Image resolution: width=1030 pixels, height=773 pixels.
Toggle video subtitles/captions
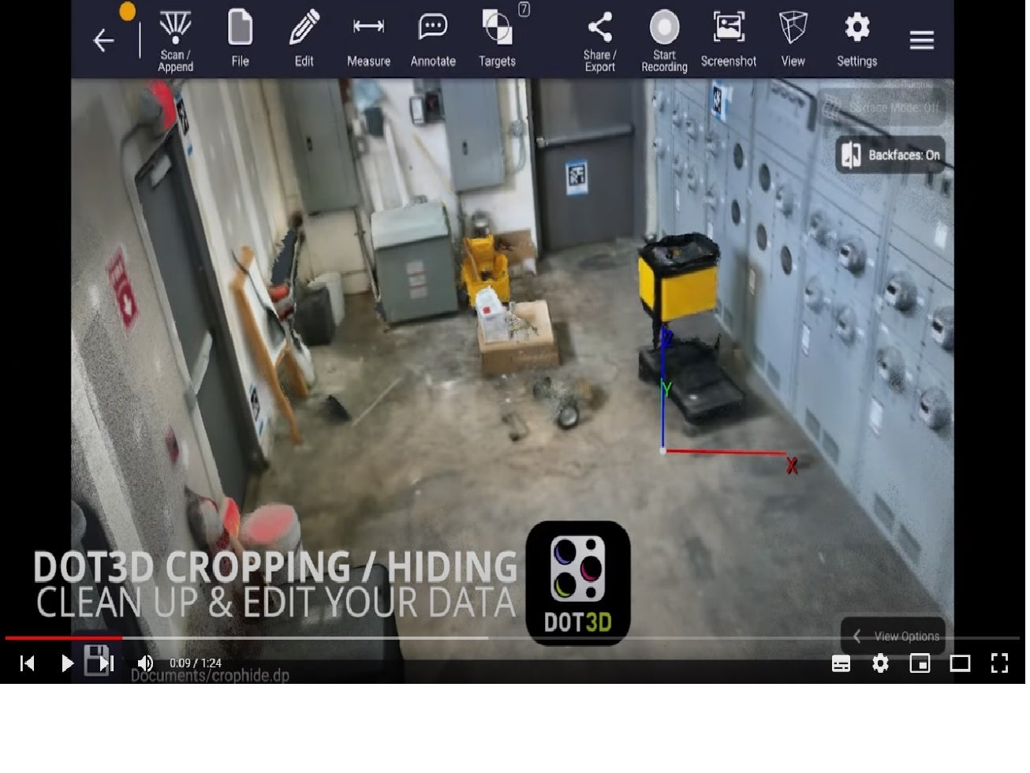(841, 663)
